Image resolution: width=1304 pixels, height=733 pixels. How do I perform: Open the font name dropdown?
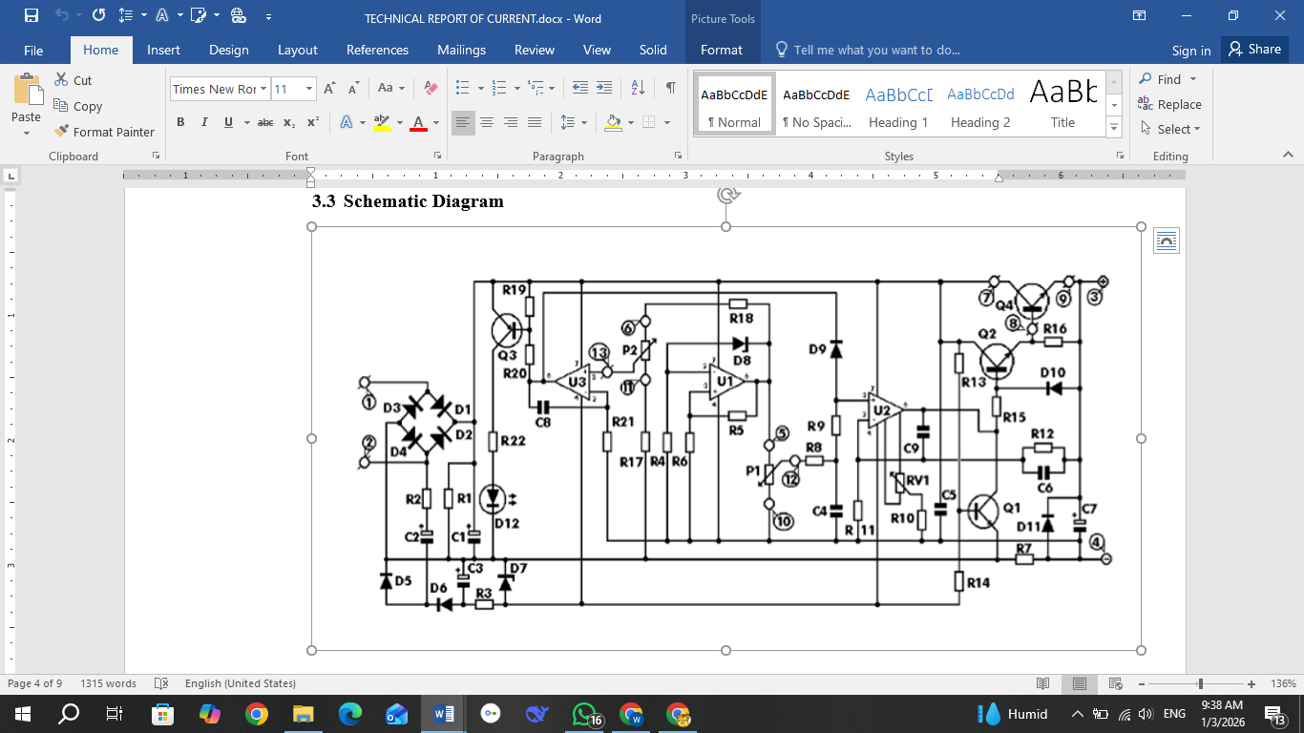(263, 89)
